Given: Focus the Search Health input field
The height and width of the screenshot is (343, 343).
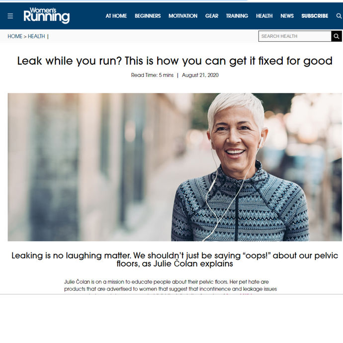Looking at the screenshot, I should pos(295,36).
